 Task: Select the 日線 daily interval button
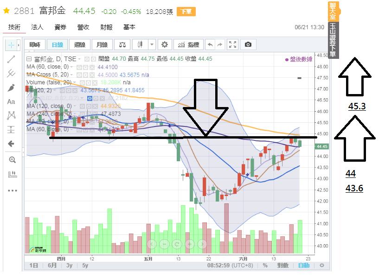[x=58, y=44]
